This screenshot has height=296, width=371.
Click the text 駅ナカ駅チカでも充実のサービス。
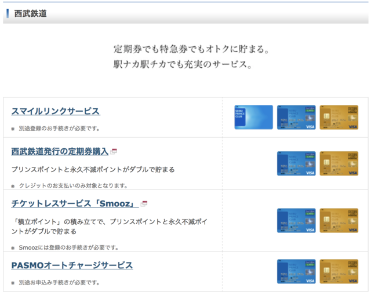click(183, 64)
